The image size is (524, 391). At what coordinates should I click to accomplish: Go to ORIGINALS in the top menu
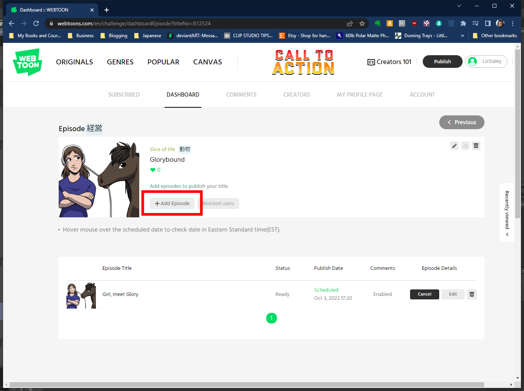coord(74,62)
